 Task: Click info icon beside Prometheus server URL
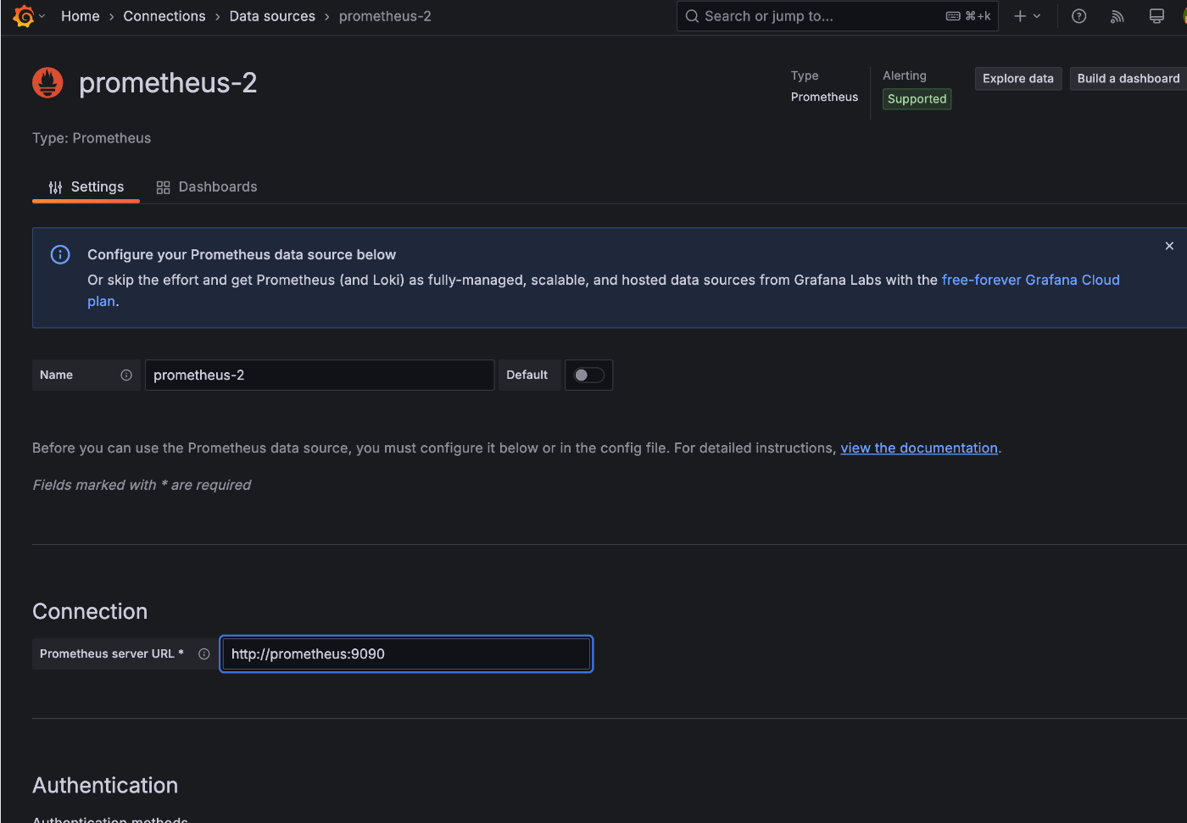[203, 654]
